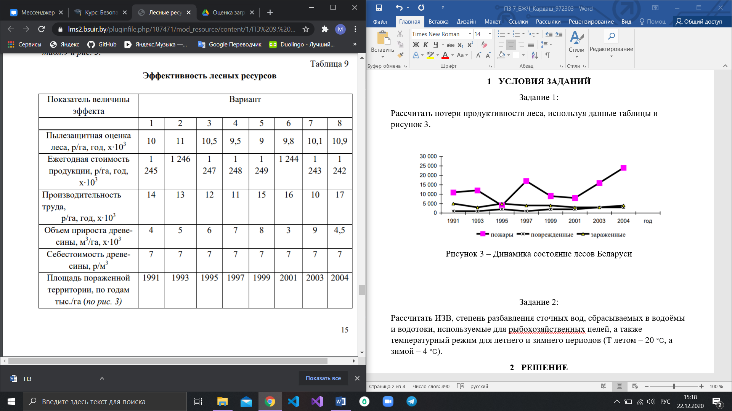Click the red font color button
This screenshot has width=732, height=411.
[445, 56]
